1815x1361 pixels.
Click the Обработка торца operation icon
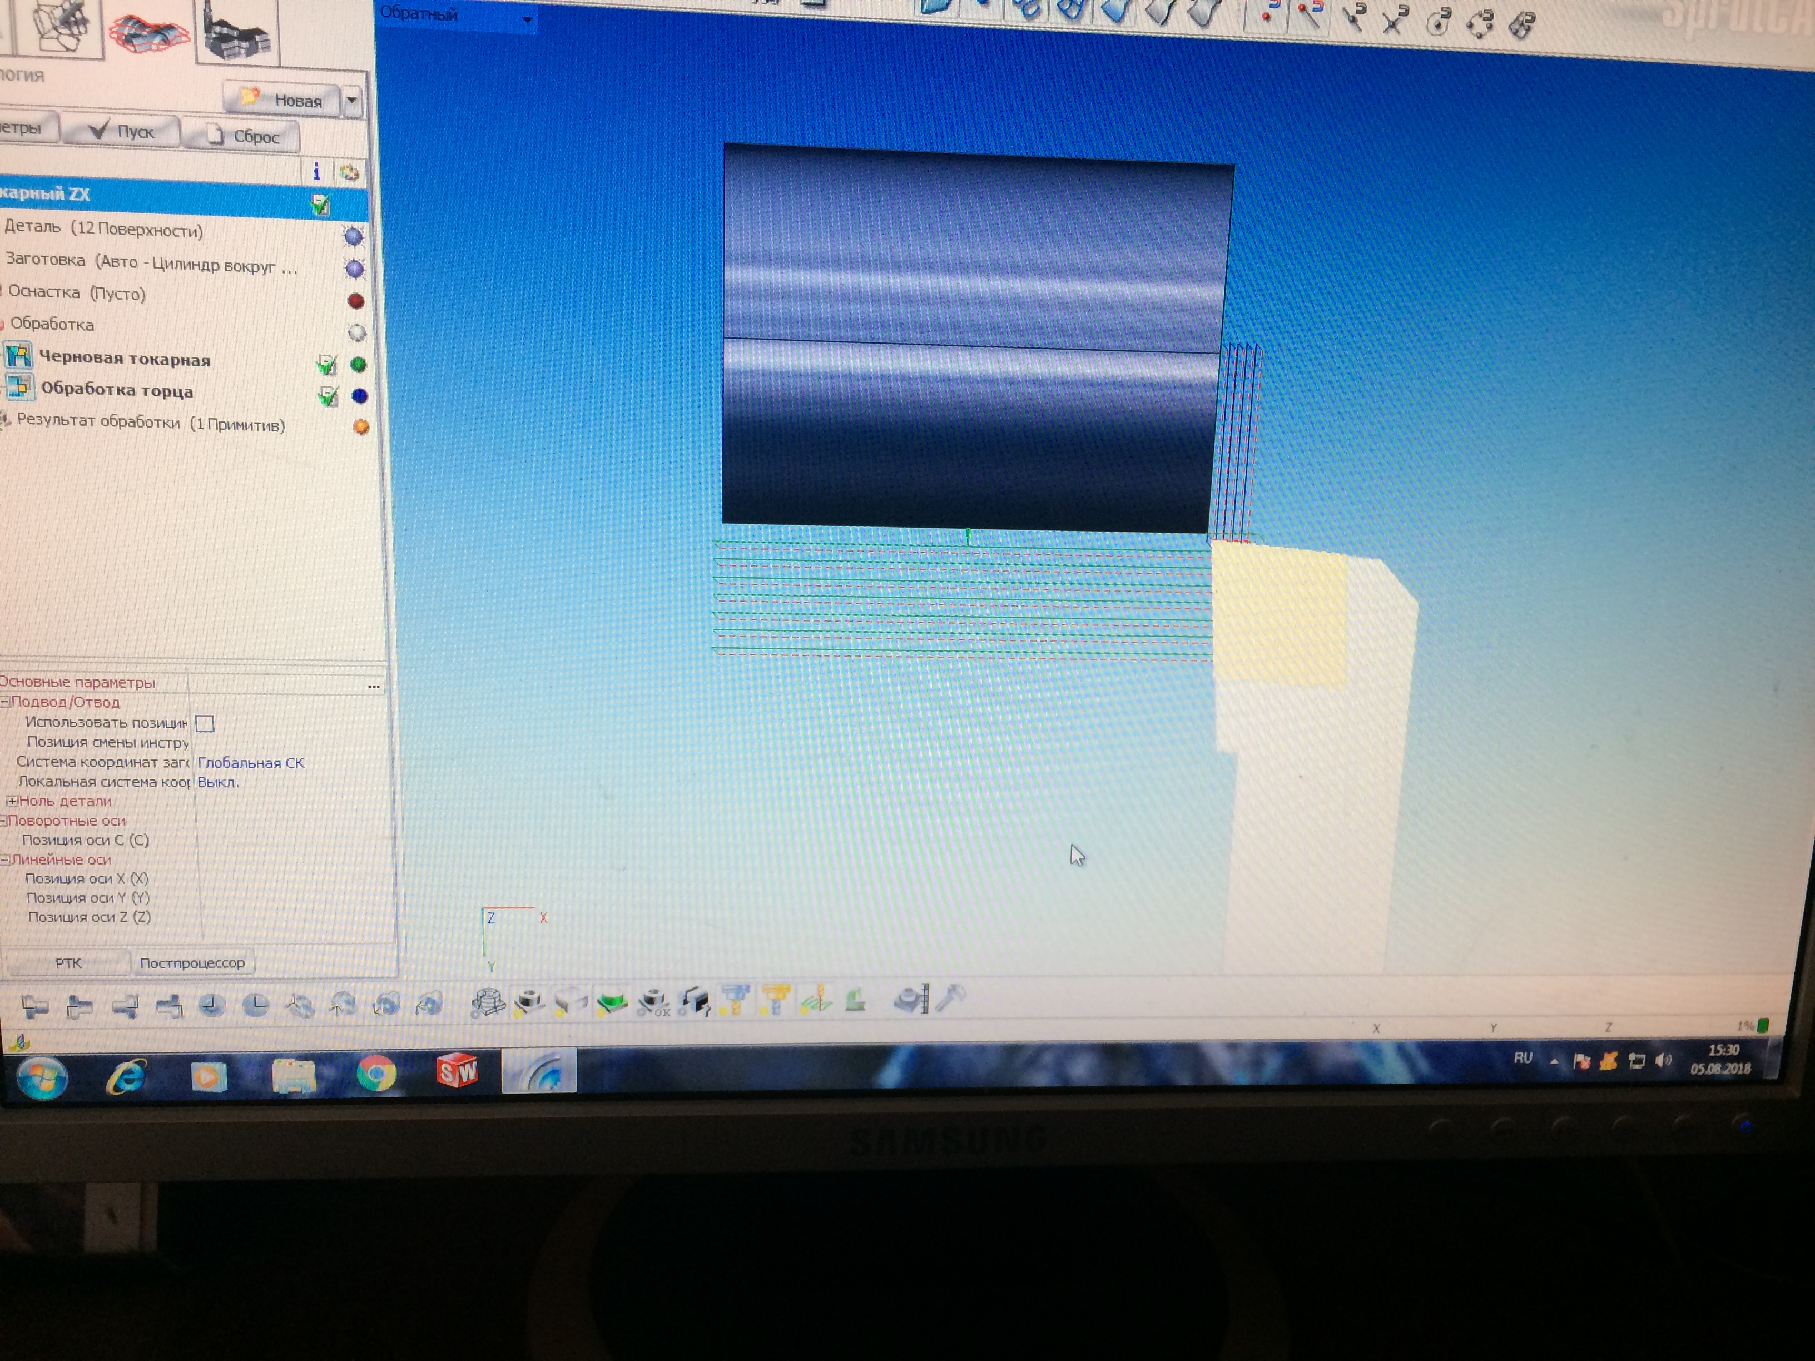pyautogui.click(x=19, y=386)
